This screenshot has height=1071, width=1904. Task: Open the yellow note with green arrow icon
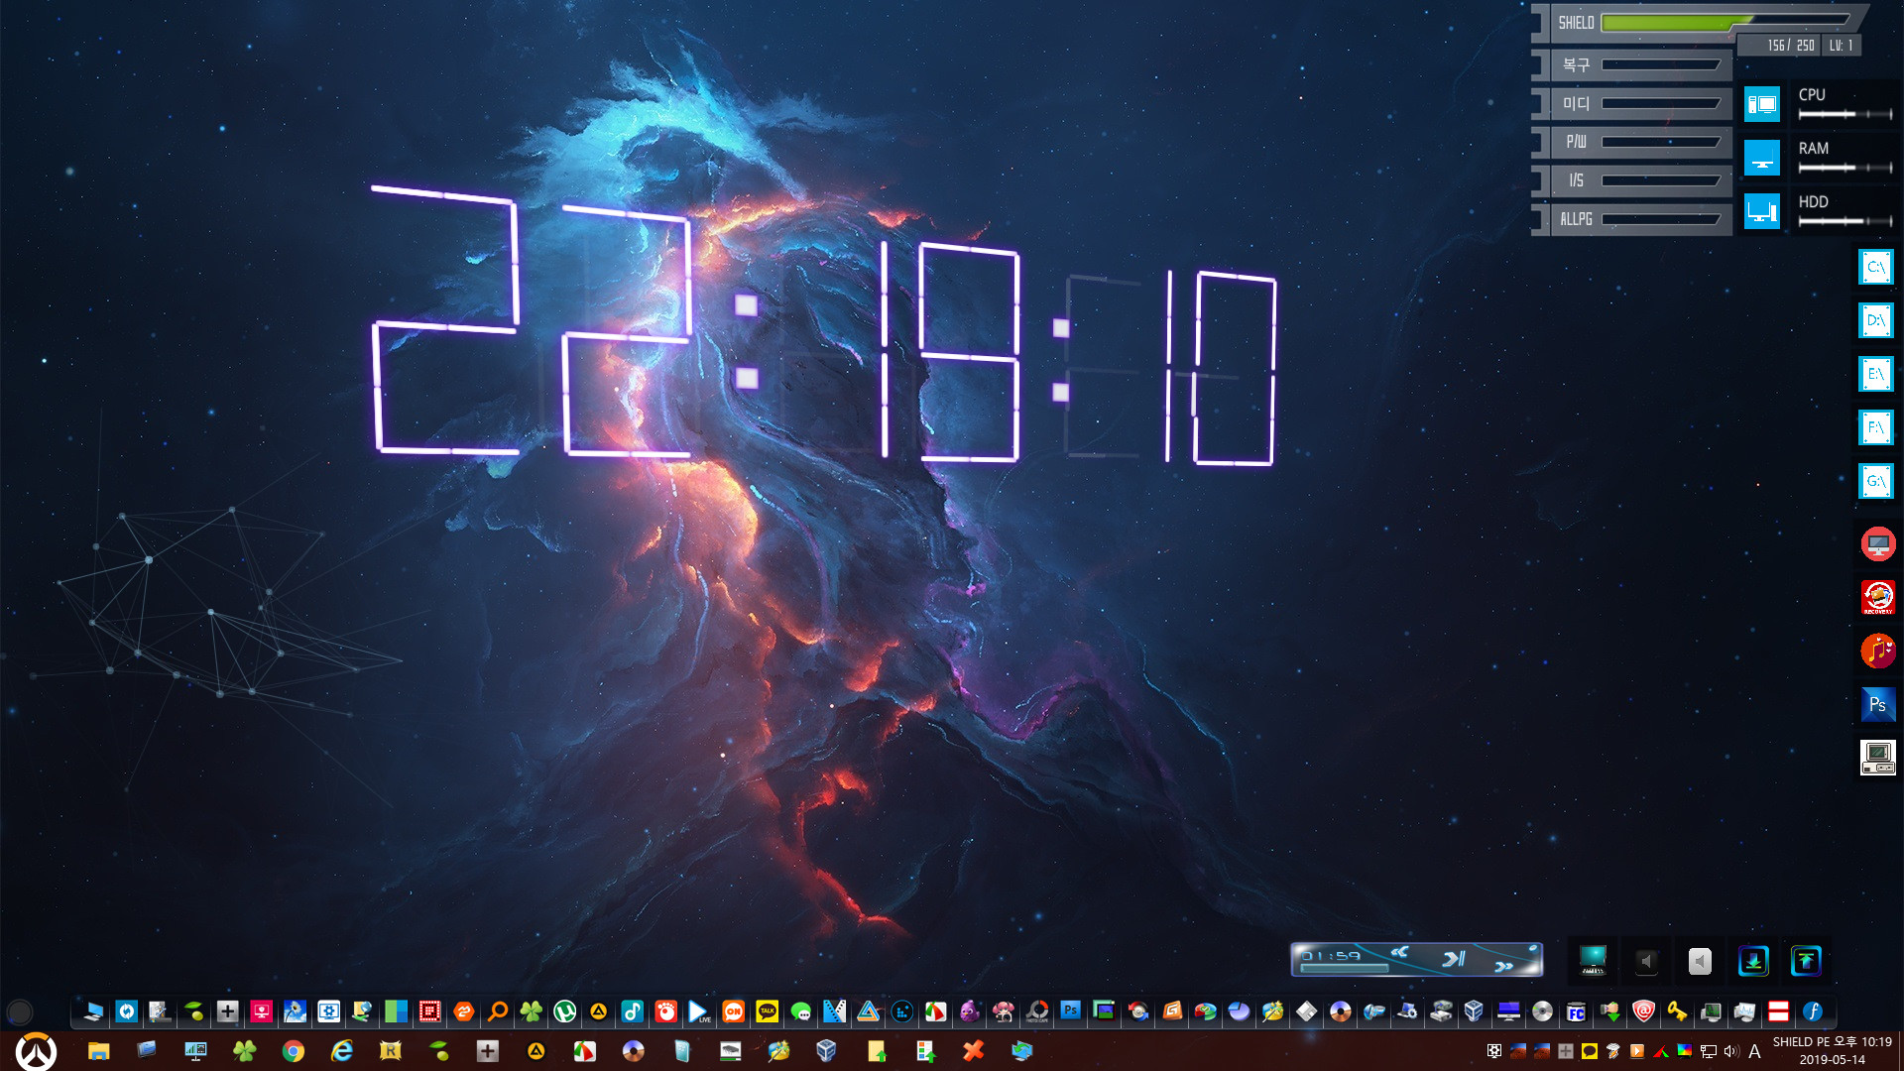[876, 1051]
